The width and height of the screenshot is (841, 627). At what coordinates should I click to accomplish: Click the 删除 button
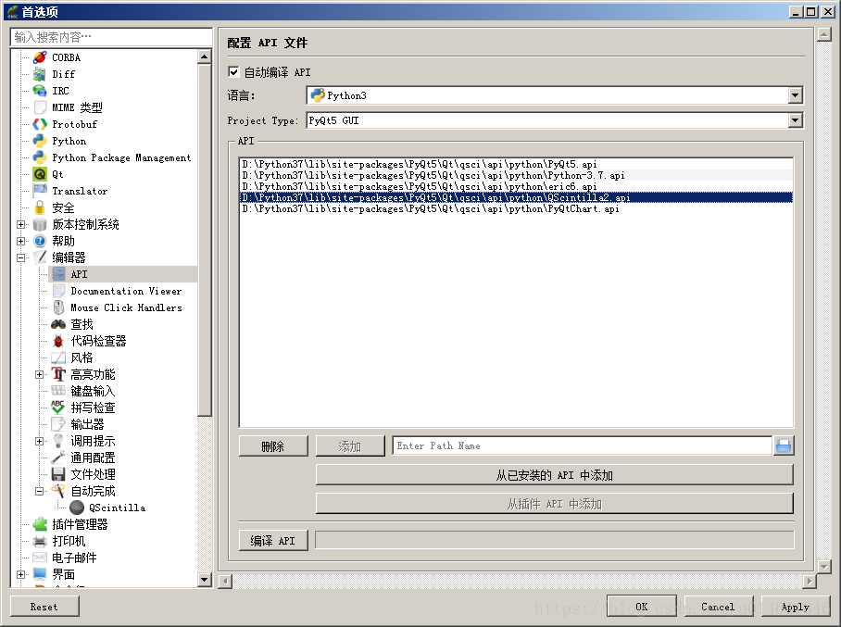[x=273, y=446]
